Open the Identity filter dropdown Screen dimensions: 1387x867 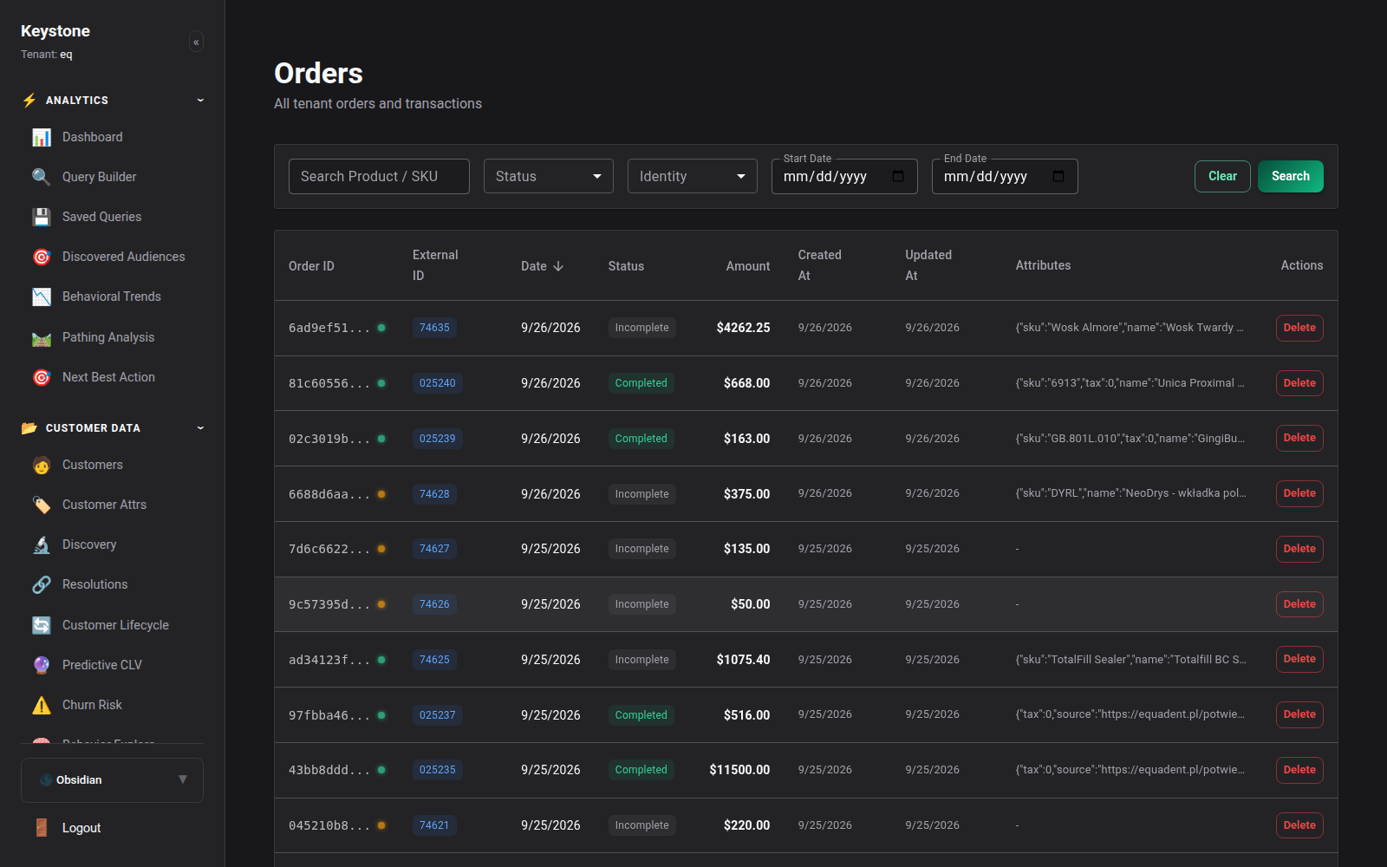[x=693, y=176]
